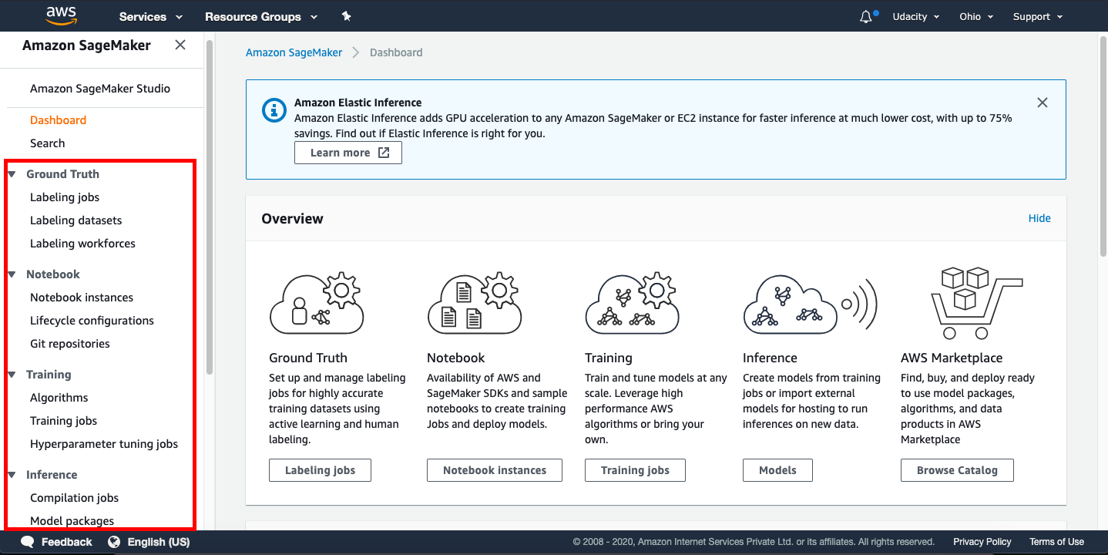Collapse the Notebook sidebar section
The height and width of the screenshot is (555, 1108).
pos(12,274)
